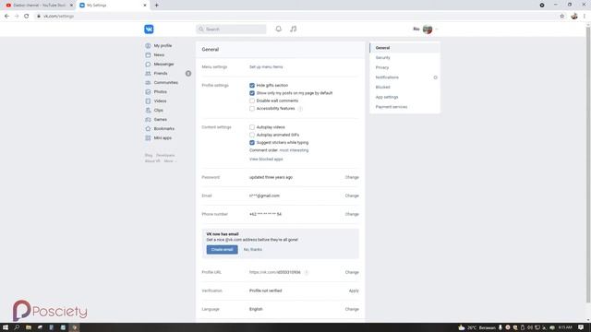Select General settings tab
591x332 pixels.
404,48
